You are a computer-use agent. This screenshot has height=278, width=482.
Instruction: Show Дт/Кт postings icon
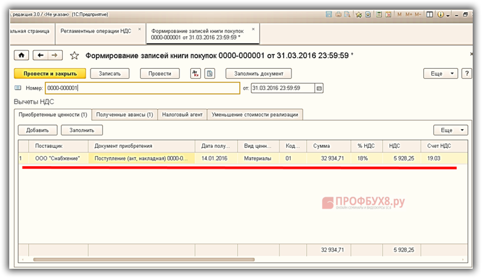coord(196,73)
